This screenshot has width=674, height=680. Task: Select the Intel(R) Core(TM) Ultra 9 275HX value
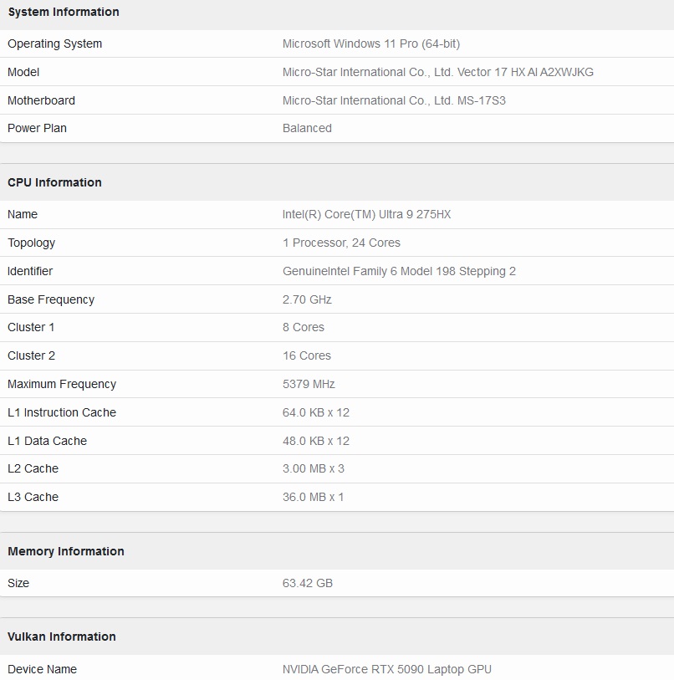click(x=366, y=214)
